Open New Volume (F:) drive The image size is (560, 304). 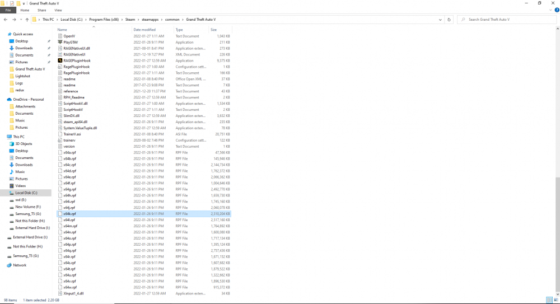click(x=28, y=207)
